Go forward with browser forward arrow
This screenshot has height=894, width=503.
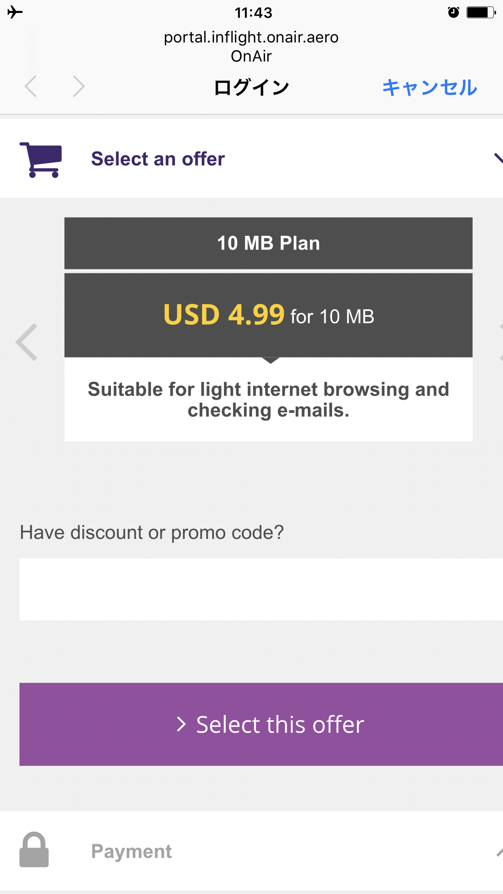[x=79, y=86]
